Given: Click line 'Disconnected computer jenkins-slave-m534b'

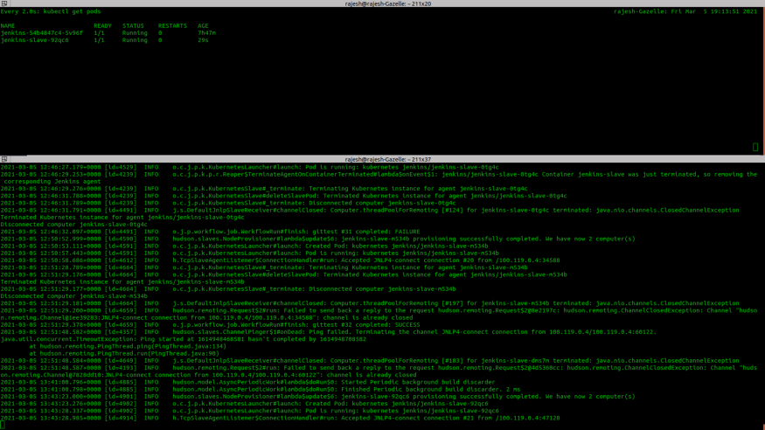Looking at the screenshot, I should pyautogui.click(x=73, y=296).
